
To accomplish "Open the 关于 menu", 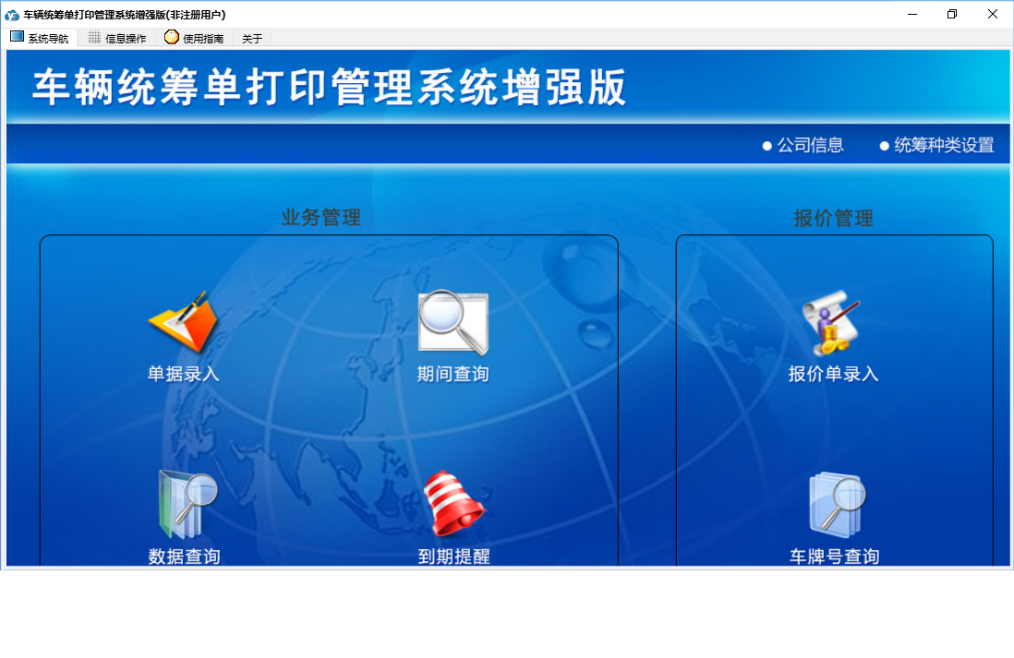I will point(252,38).
